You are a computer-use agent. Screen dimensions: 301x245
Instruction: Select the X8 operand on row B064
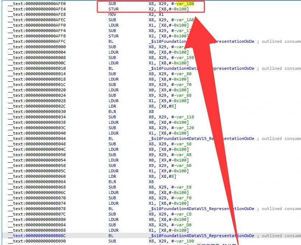[x=151, y=182]
